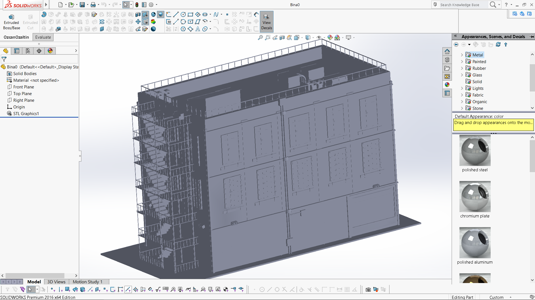Viewport: 535px width, 300px height.
Task: Toggle the auto-pin on Appearances panel
Action: tap(532, 37)
